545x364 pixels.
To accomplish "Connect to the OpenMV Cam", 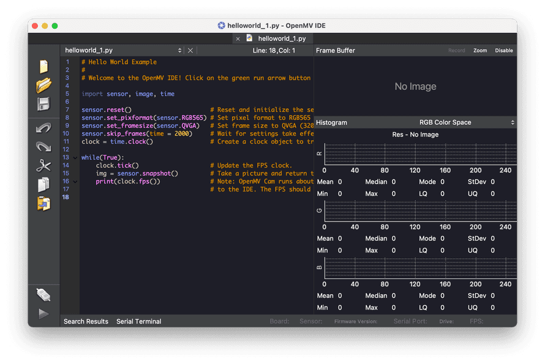I will tap(43, 295).
